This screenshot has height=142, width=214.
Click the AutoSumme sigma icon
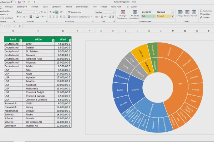pos(200,12)
